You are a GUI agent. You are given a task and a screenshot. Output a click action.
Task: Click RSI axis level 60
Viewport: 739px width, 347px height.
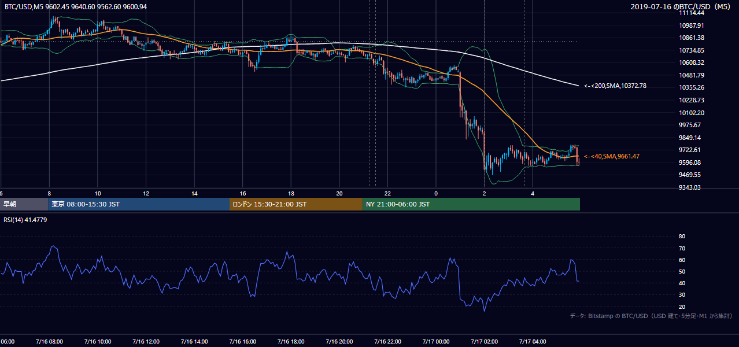coord(682,260)
